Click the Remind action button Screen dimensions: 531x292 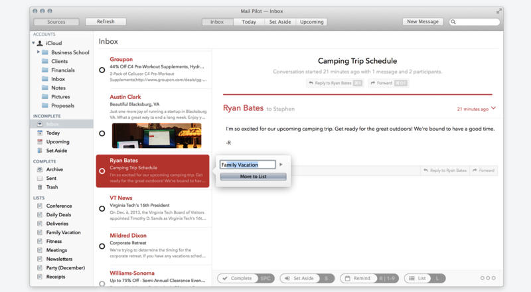370,278
